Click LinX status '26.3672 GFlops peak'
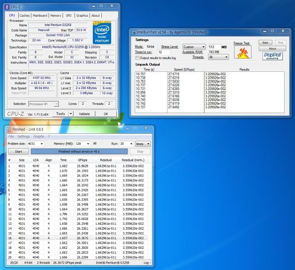295x270 pixels. click(x=67, y=263)
